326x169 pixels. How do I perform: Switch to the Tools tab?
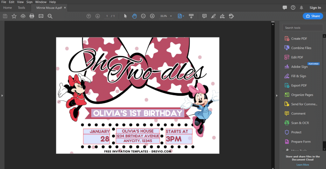pos(21,8)
